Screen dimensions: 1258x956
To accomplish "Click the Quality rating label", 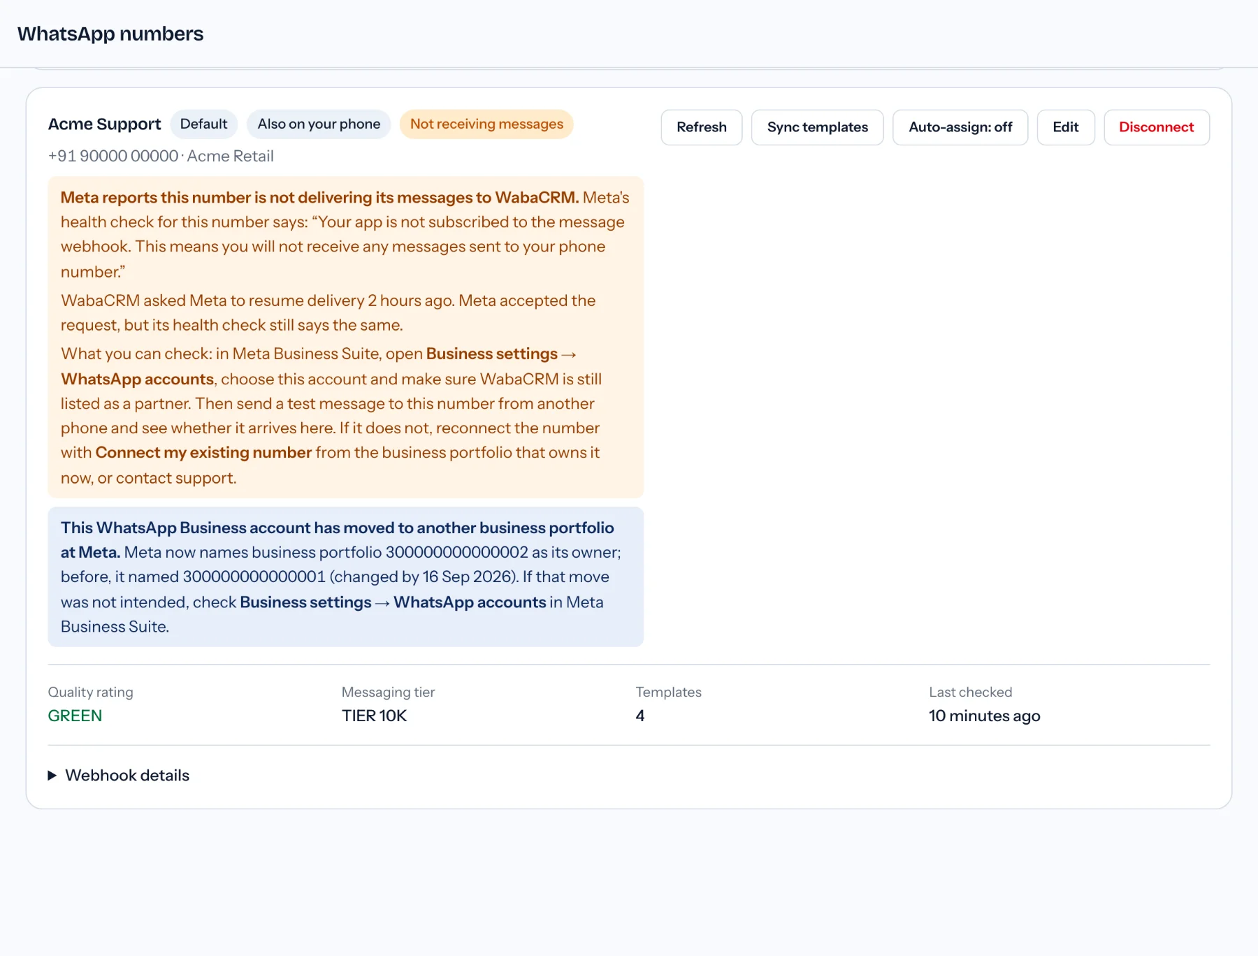I will coord(90,692).
